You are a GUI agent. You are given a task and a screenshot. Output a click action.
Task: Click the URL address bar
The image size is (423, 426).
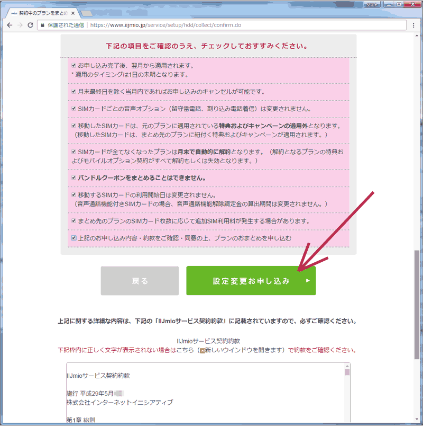[x=238, y=24]
